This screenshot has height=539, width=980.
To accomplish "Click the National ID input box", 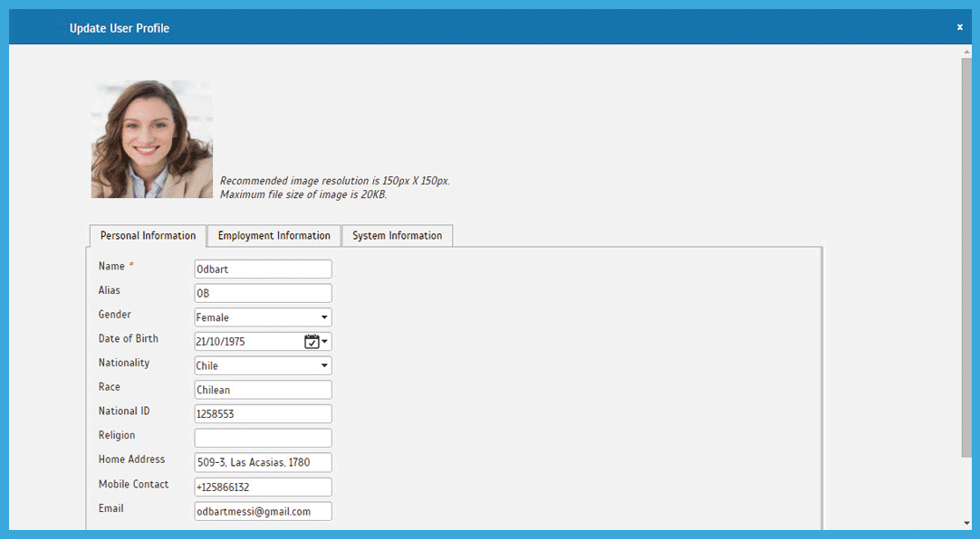I will pos(263,413).
